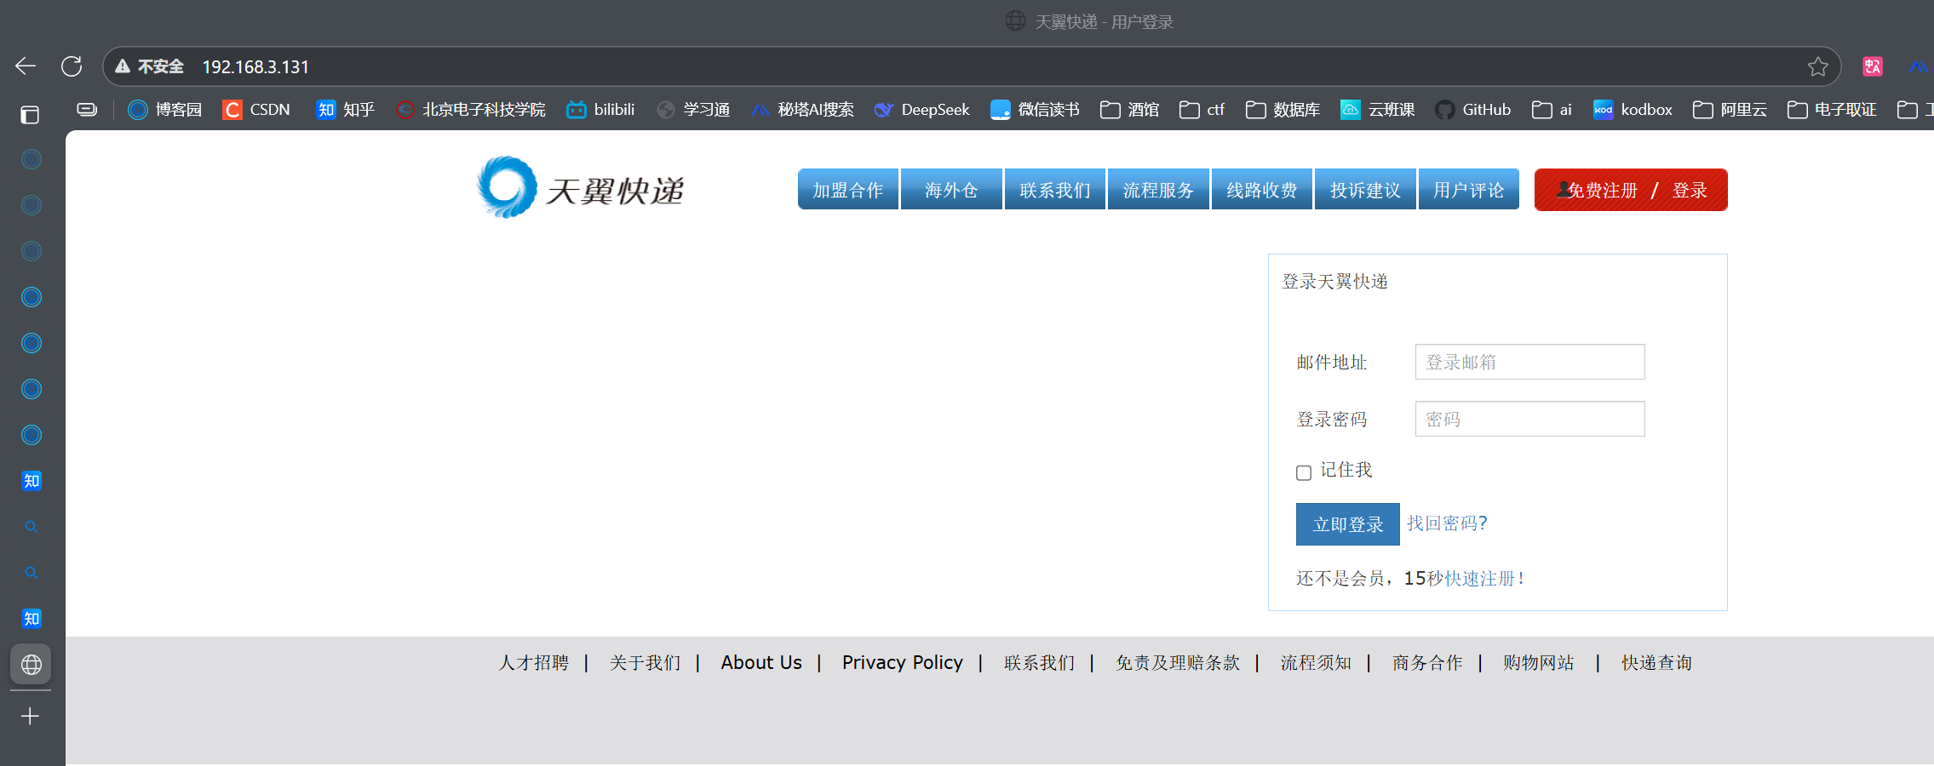Open the 线路收费 navigation item

click(x=1262, y=189)
